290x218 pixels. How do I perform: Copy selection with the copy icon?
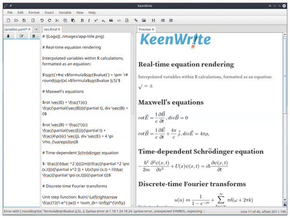pos(65,20)
